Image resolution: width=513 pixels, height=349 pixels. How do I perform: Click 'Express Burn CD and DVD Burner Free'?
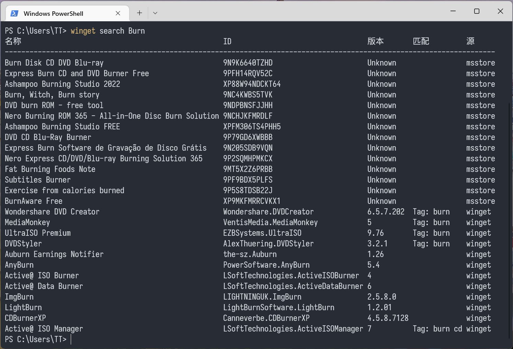[x=77, y=73]
